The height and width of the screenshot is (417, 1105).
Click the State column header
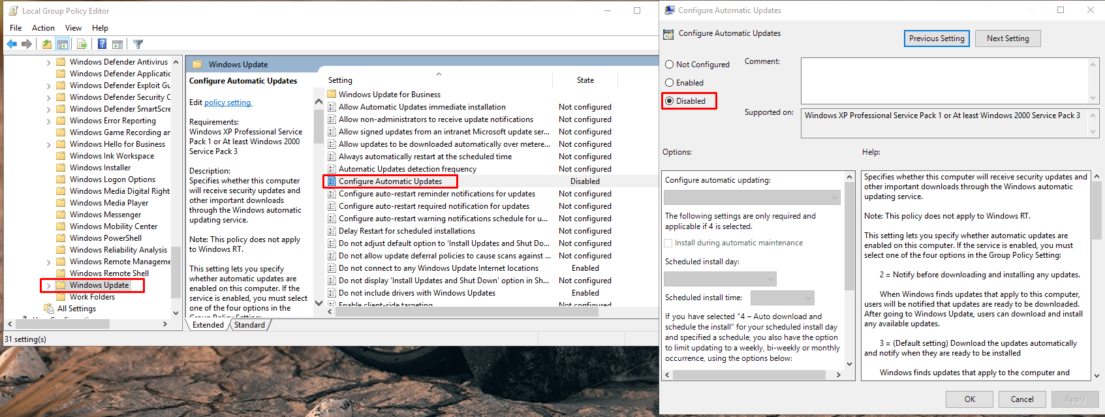[x=585, y=80]
